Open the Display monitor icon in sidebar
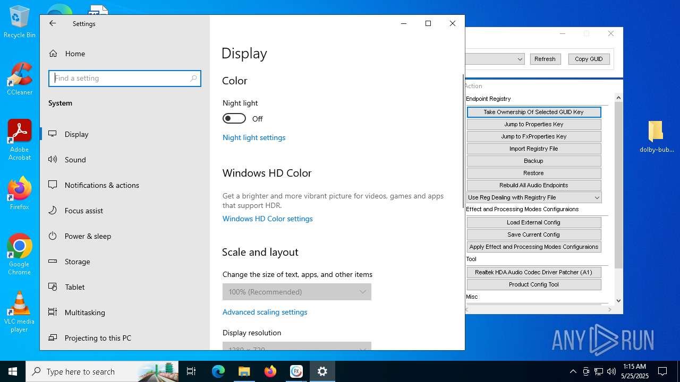This screenshot has width=680, height=382. point(53,134)
